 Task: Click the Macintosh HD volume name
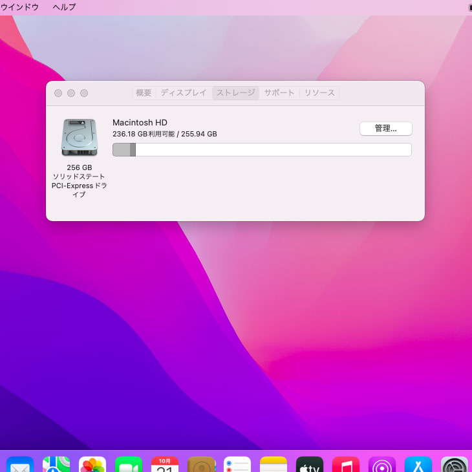point(140,122)
